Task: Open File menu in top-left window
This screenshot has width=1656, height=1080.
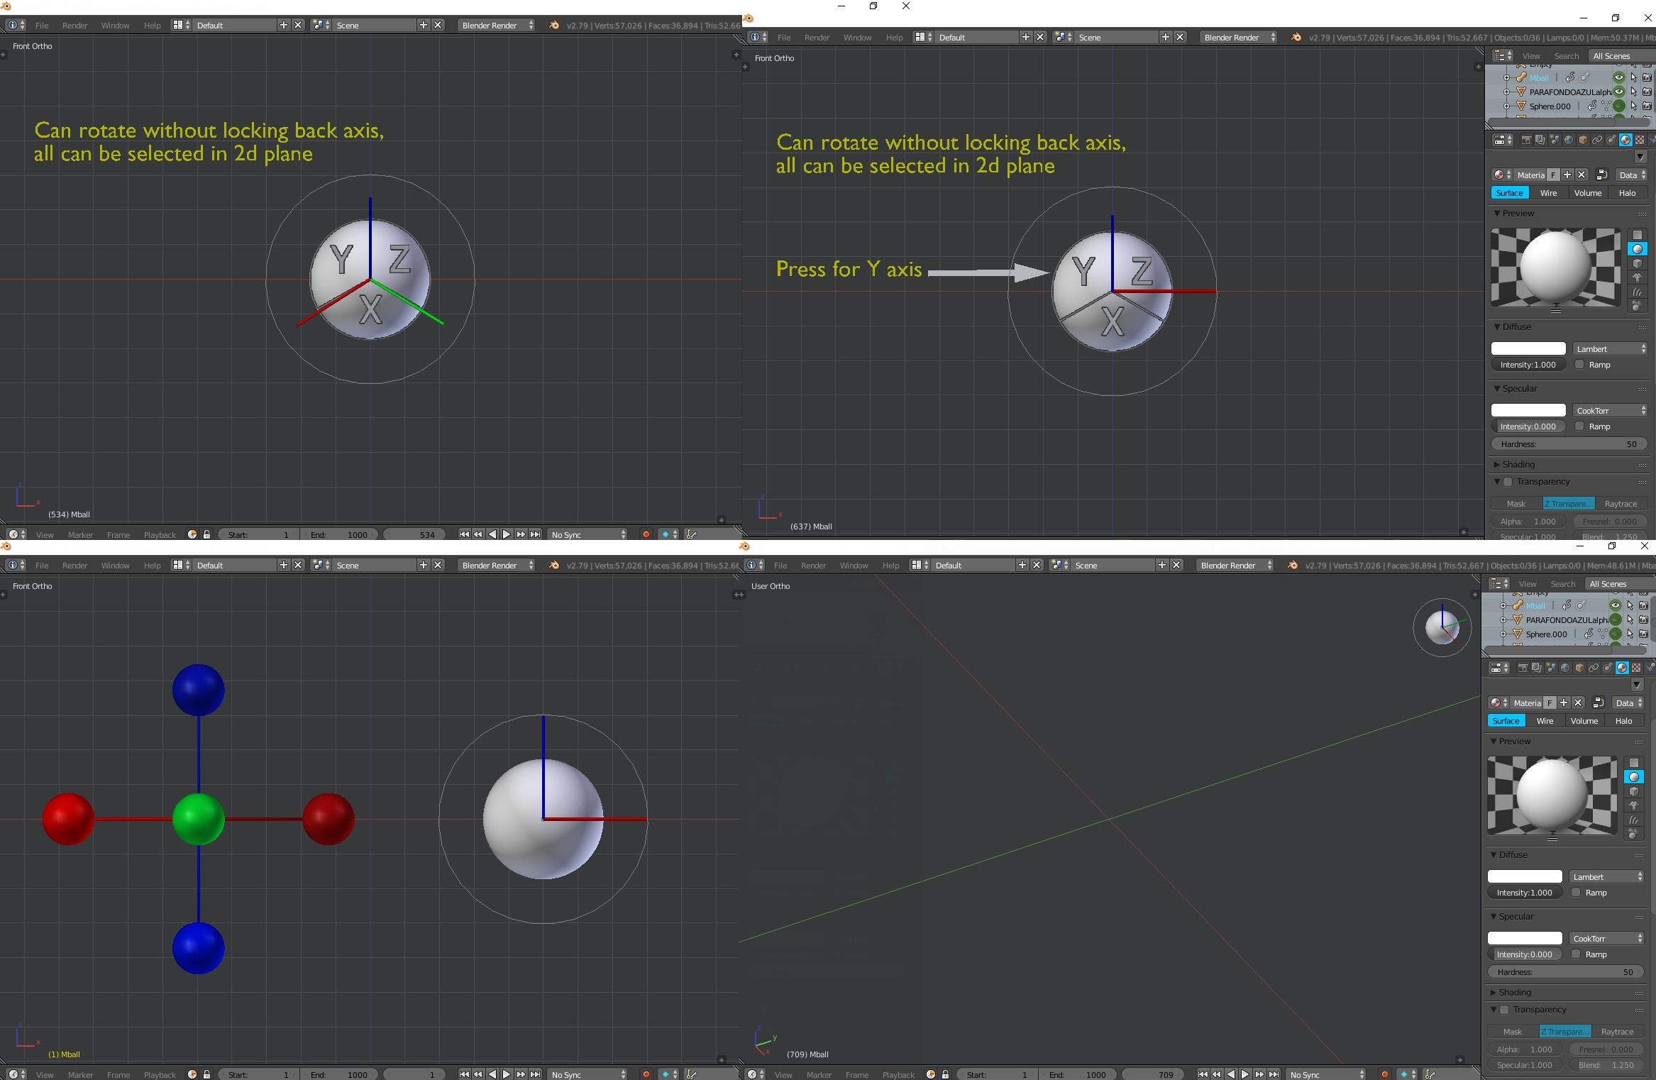Action: click(42, 25)
